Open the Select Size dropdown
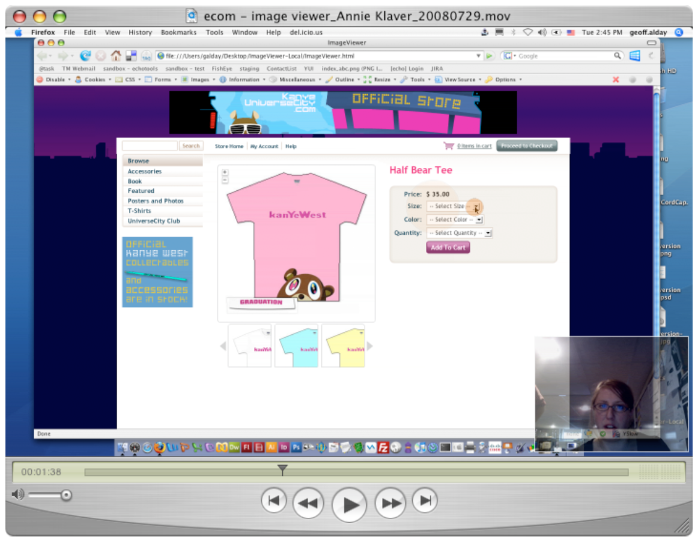The height and width of the screenshot is (543, 698). 454,206
